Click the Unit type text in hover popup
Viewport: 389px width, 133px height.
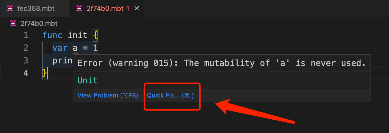click(x=88, y=80)
